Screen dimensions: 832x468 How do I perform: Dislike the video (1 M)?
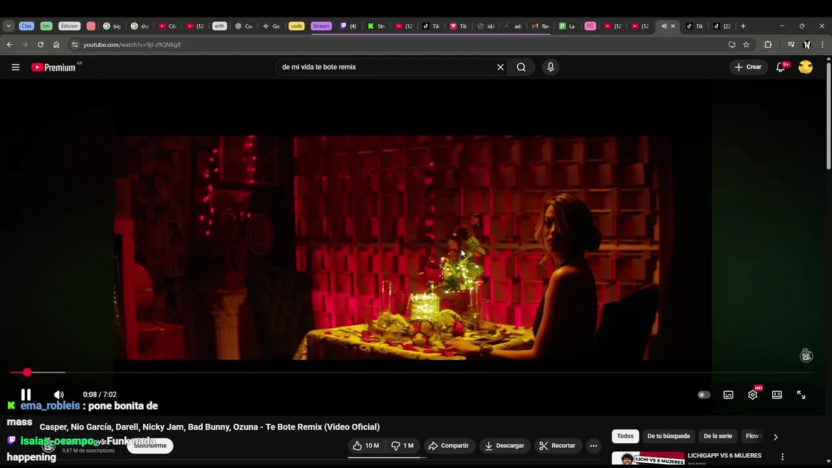(402, 446)
